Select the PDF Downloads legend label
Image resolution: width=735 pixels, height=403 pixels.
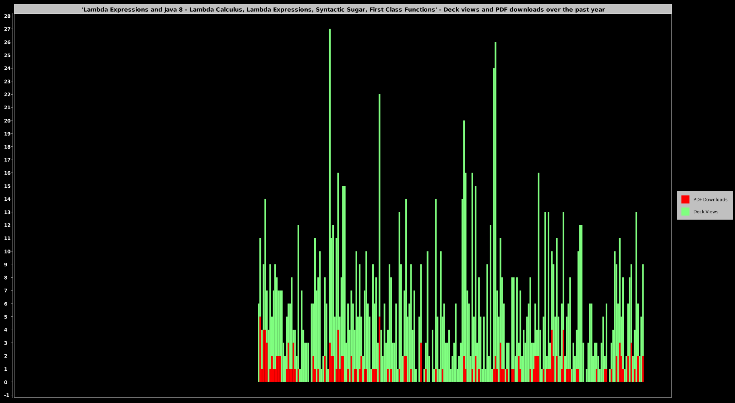710,199
